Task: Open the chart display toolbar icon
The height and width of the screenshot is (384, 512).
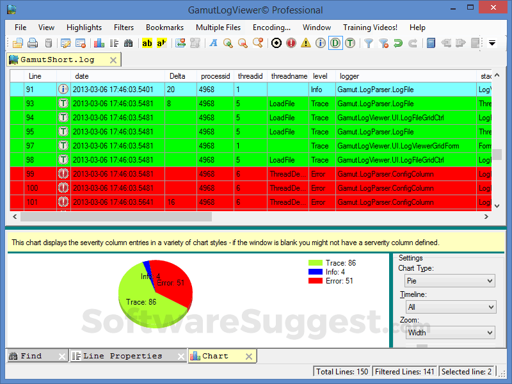Action: (x=99, y=43)
